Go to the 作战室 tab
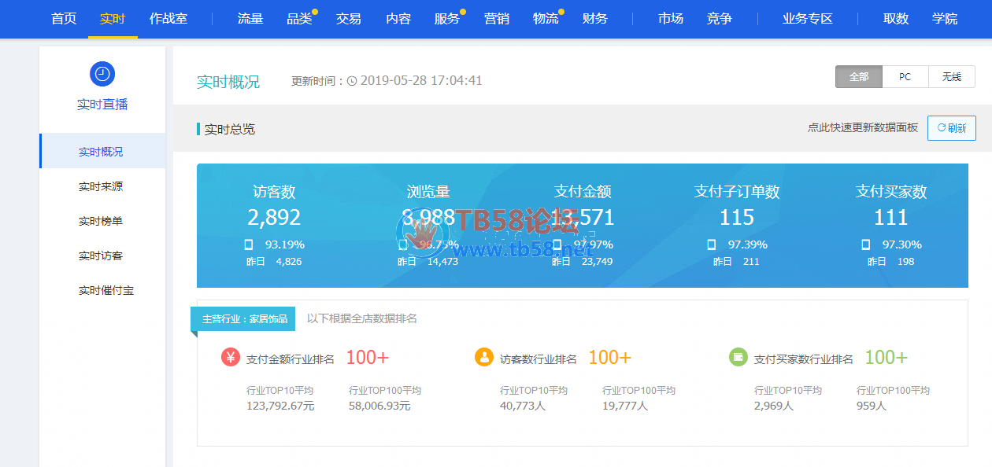 point(168,18)
